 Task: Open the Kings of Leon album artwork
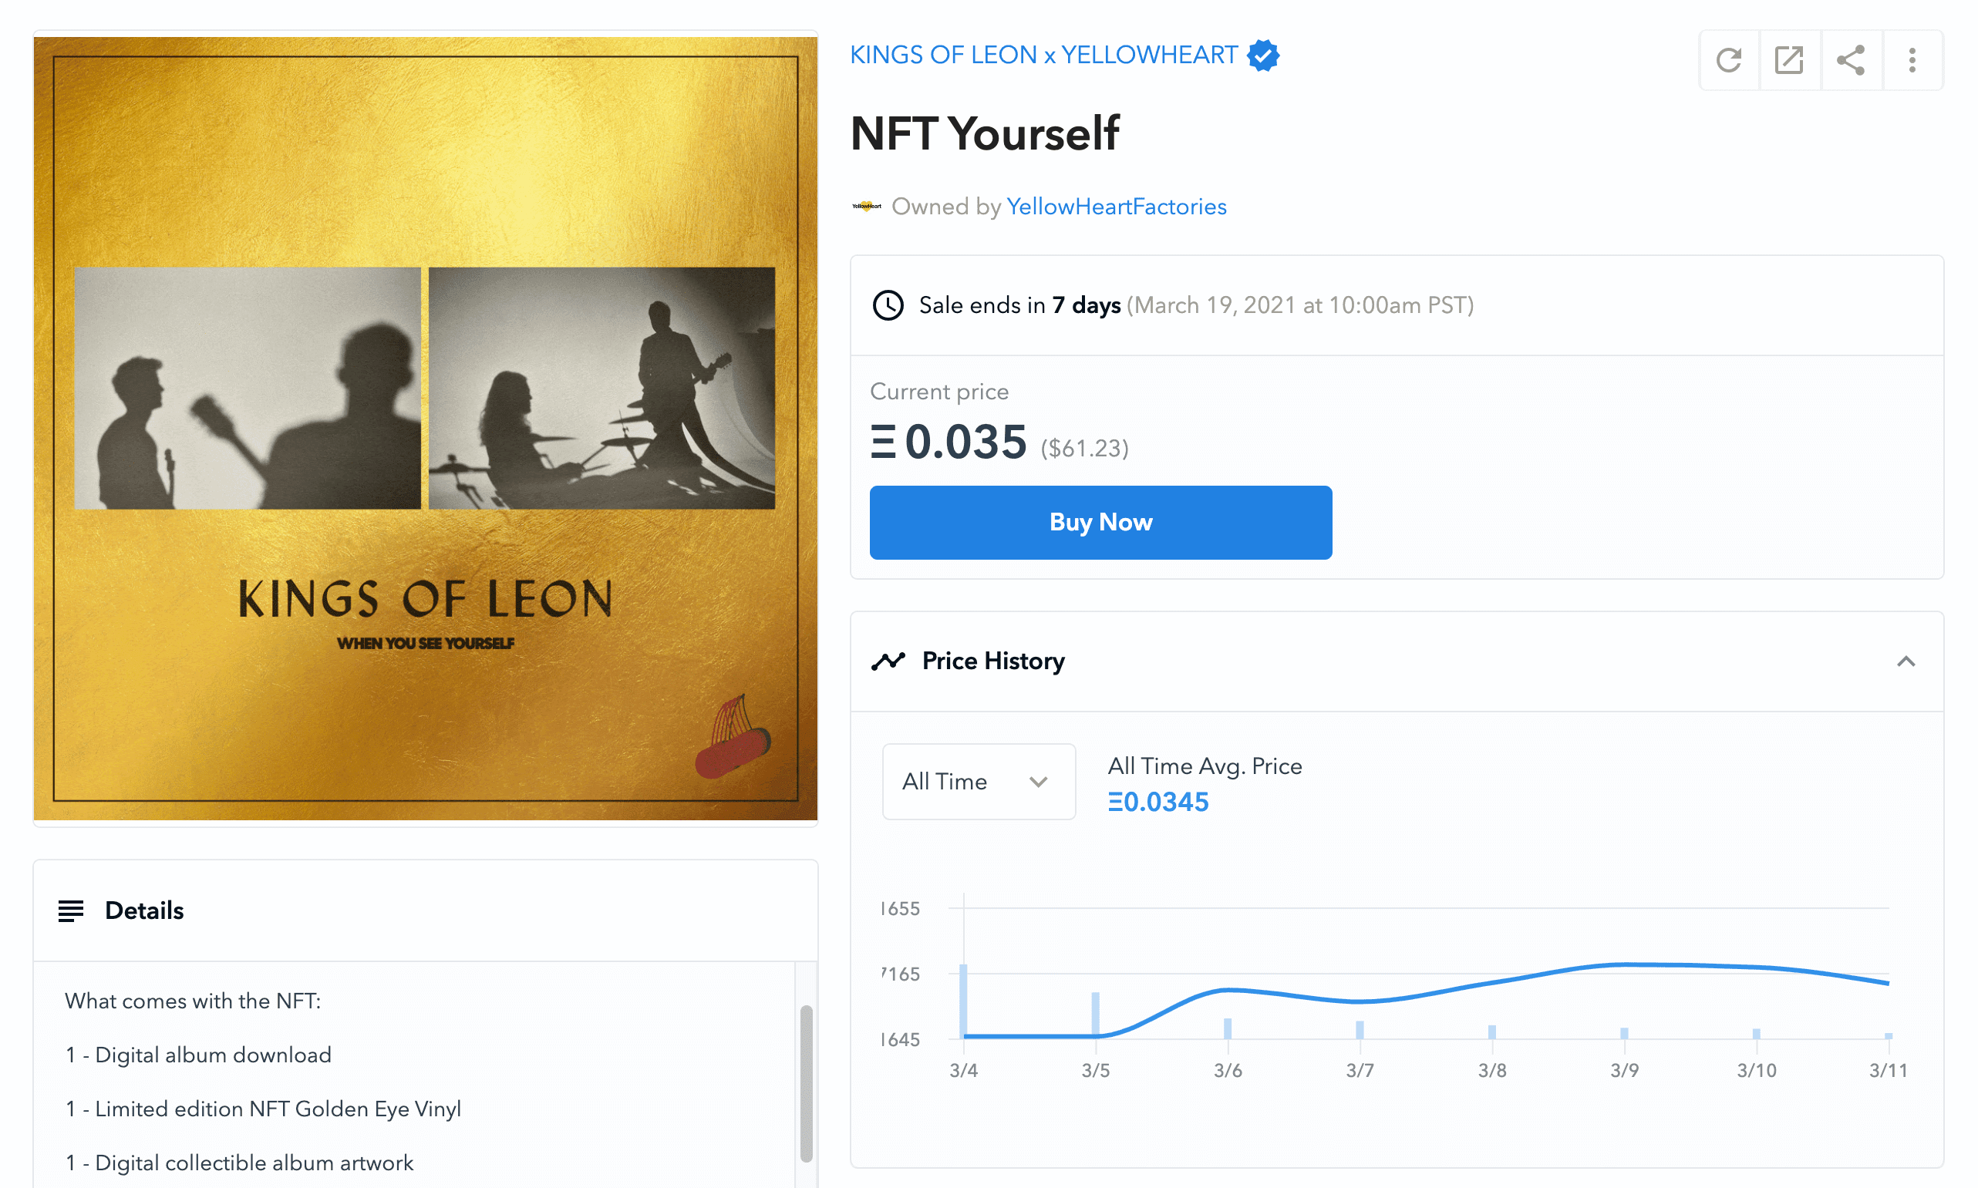(425, 429)
